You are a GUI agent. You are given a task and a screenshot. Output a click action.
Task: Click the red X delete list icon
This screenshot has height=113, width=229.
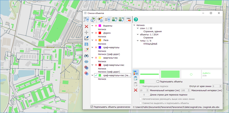point(86,27)
